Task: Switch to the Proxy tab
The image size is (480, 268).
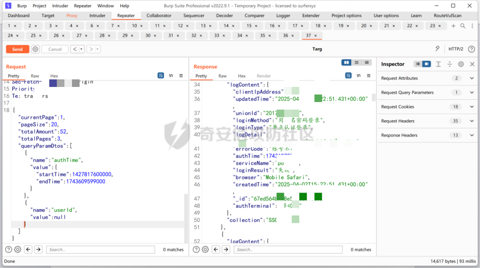Action: tap(72, 16)
